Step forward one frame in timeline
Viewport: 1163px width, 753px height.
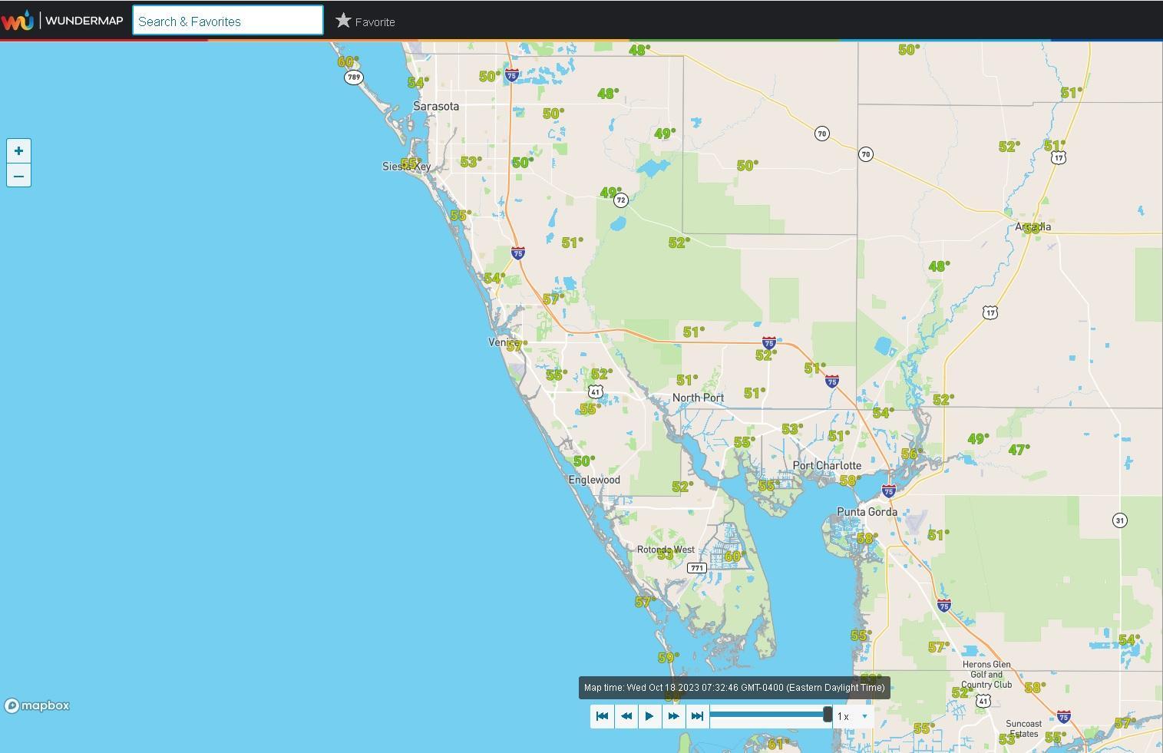point(673,716)
